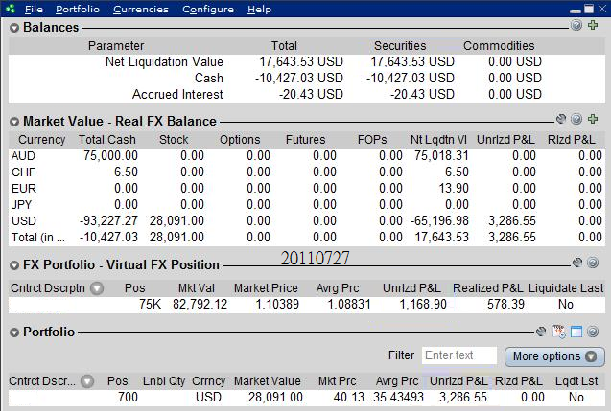The height and width of the screenshot is (412, 611).
Task: Click the calendar date icon in Portfolio
Action: coord(559,332)
